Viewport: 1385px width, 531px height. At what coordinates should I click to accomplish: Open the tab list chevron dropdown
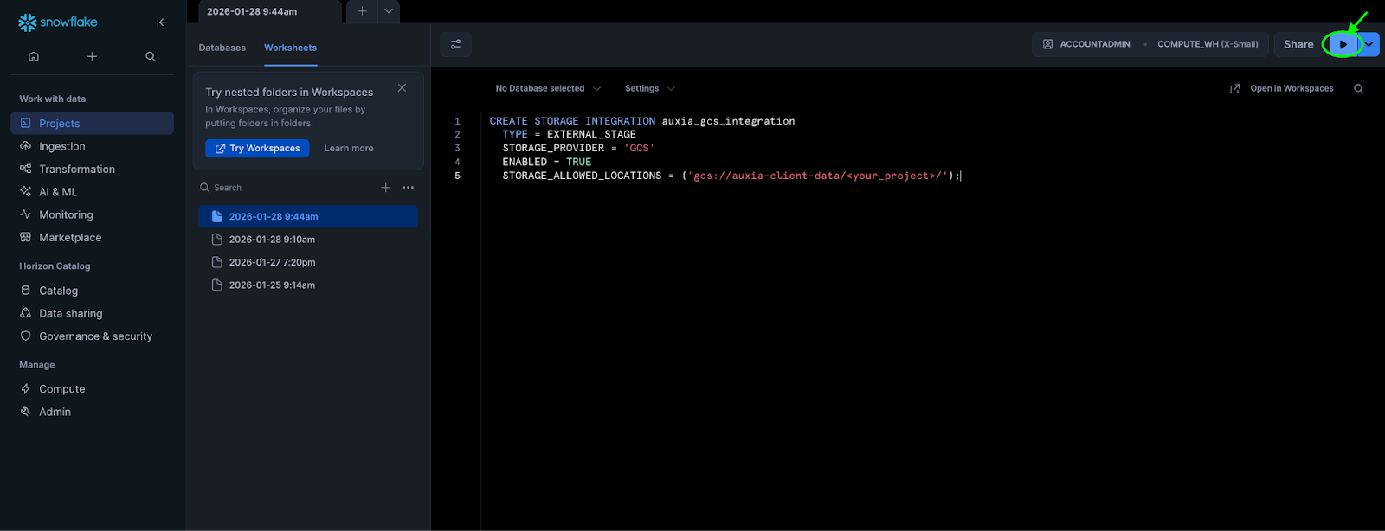(x=389, y=11)
